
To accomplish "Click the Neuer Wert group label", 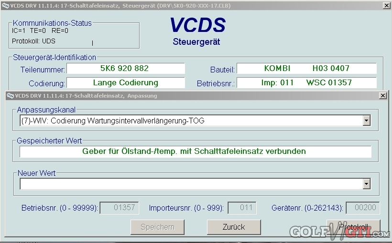I will pos(36,173).
